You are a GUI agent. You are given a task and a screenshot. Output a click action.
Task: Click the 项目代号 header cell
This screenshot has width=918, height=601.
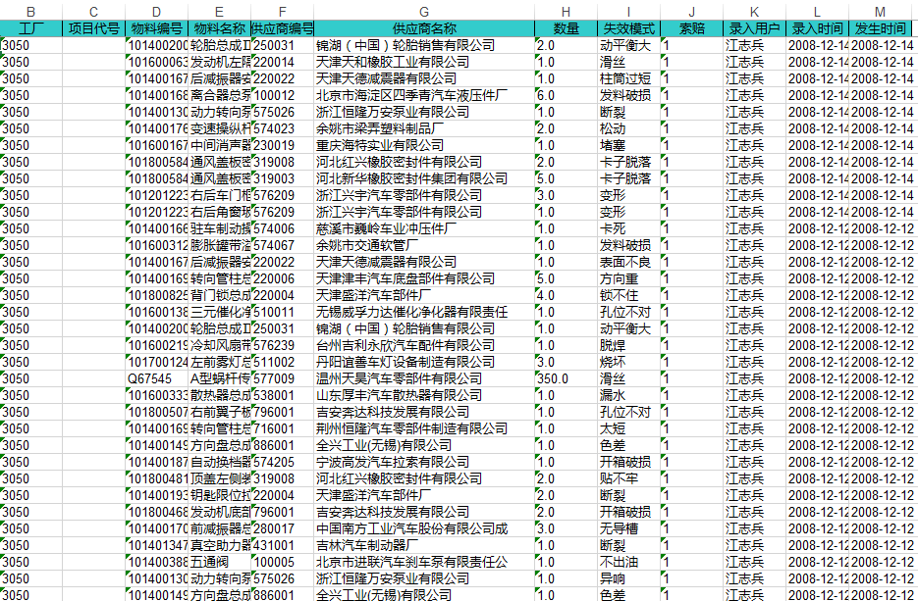coord(93,28)
